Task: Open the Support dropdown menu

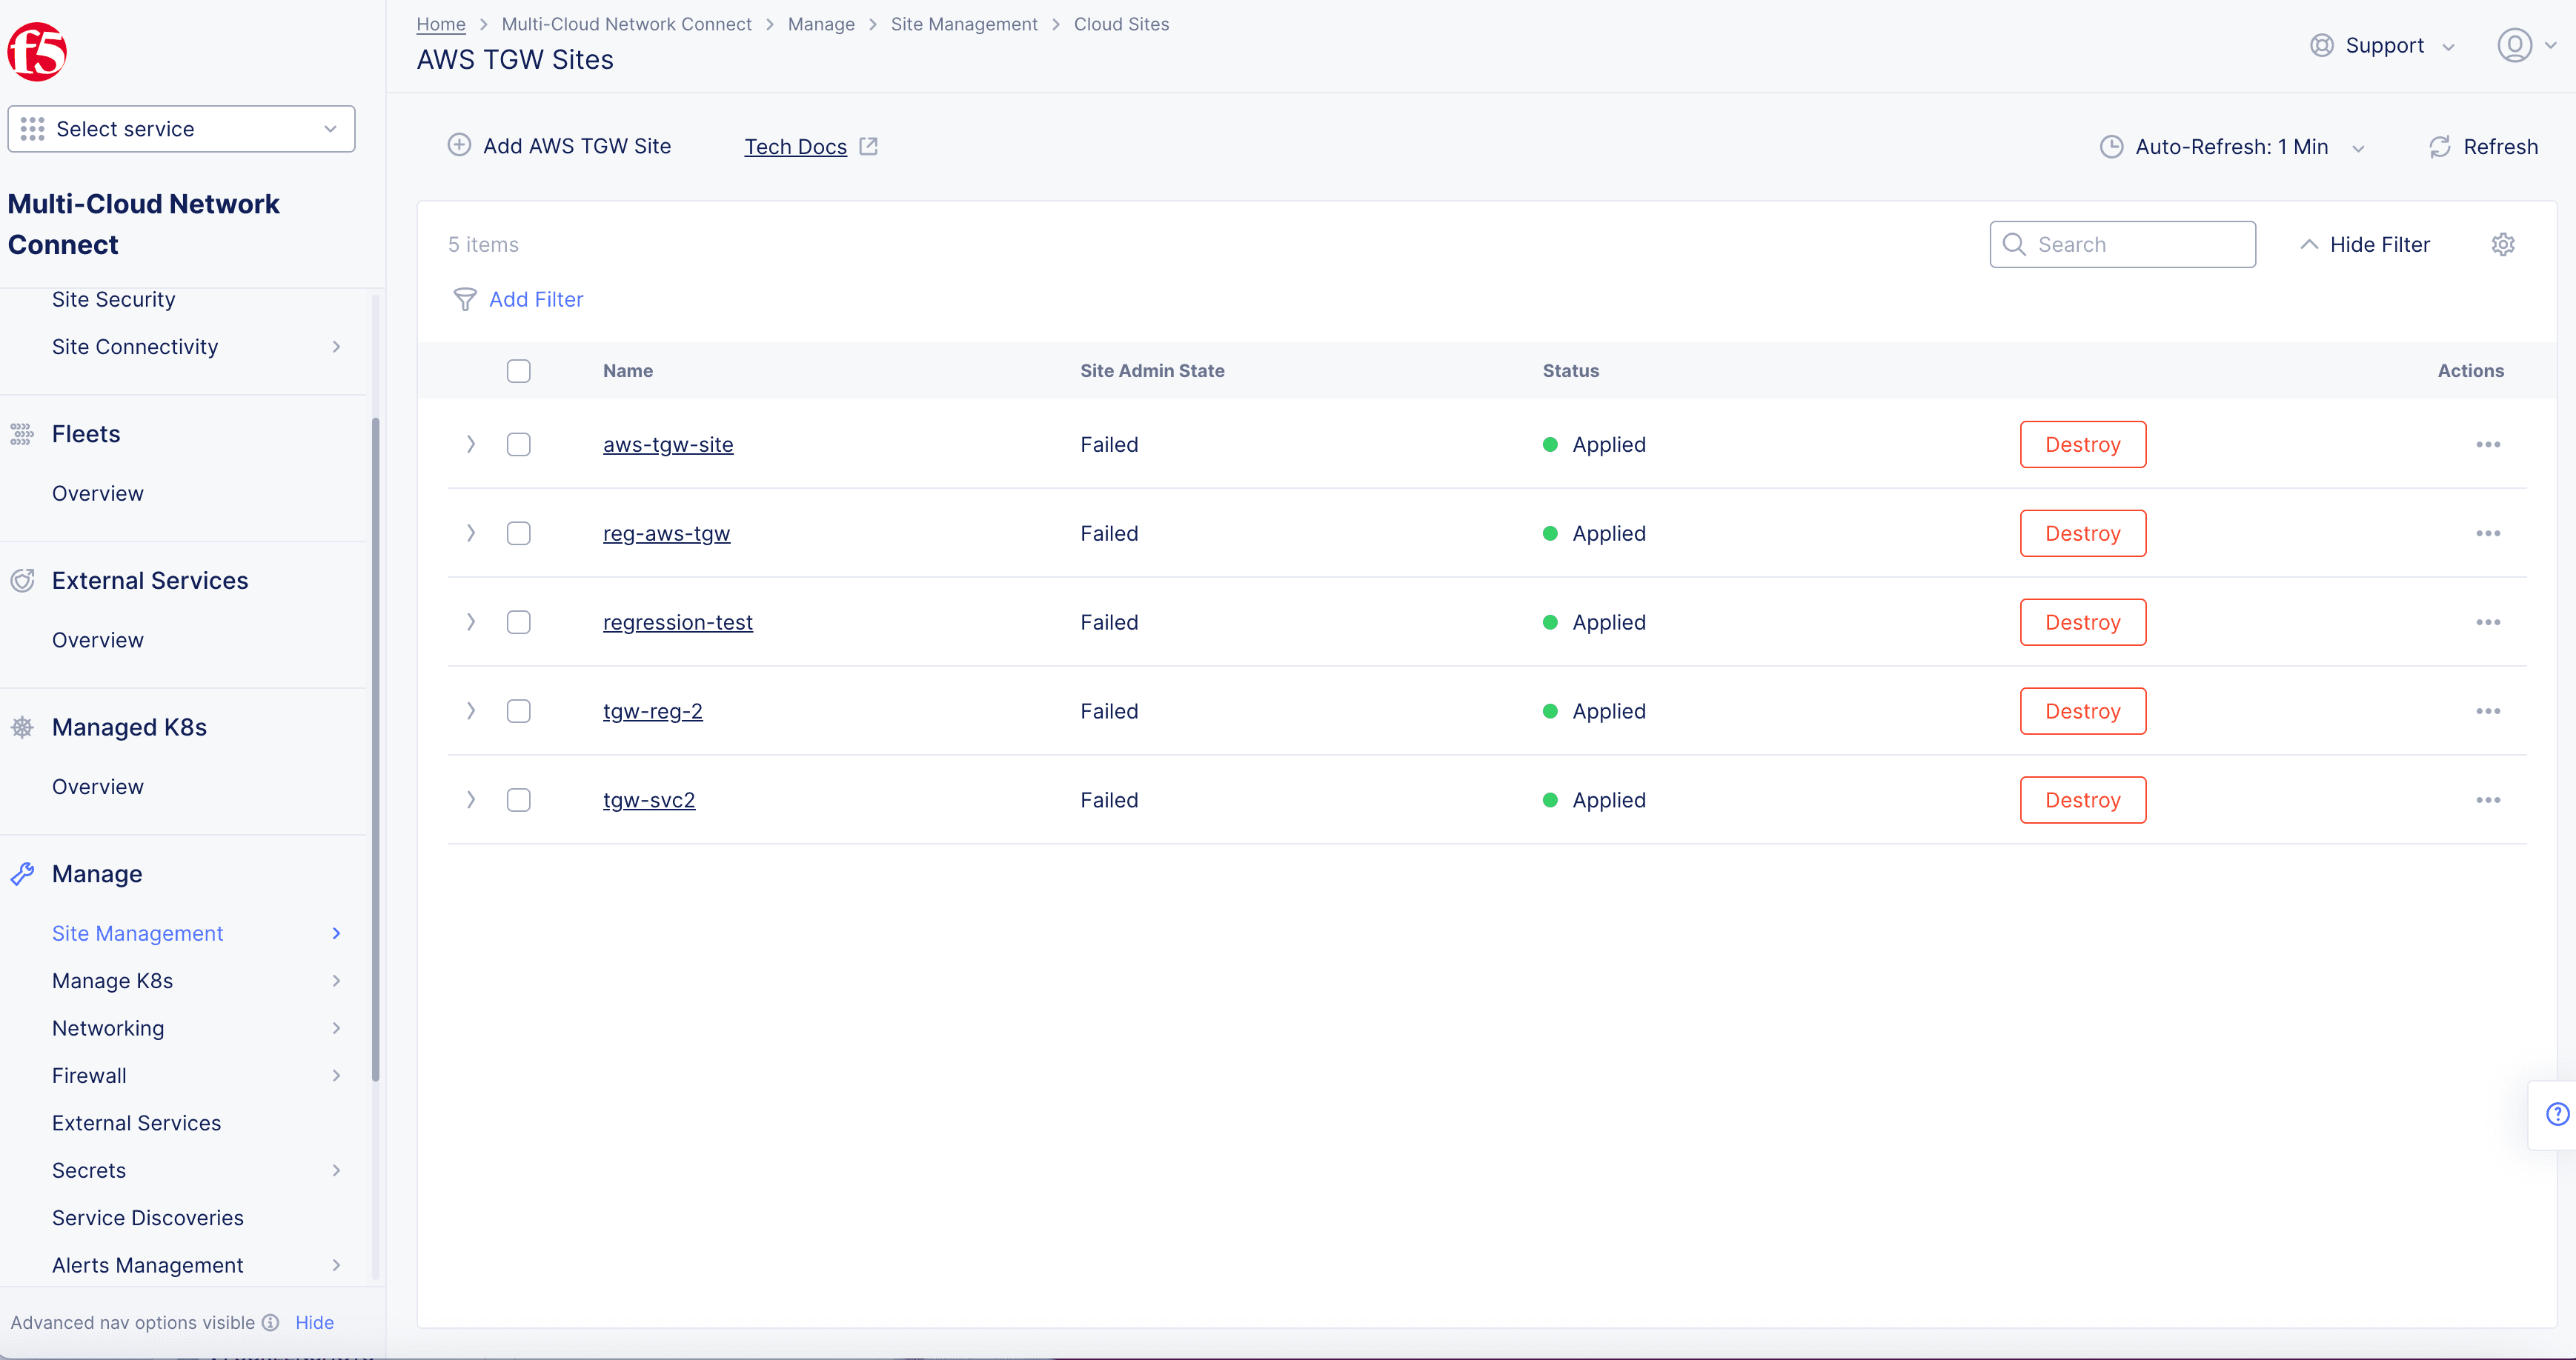Action: coord(2383,46)
